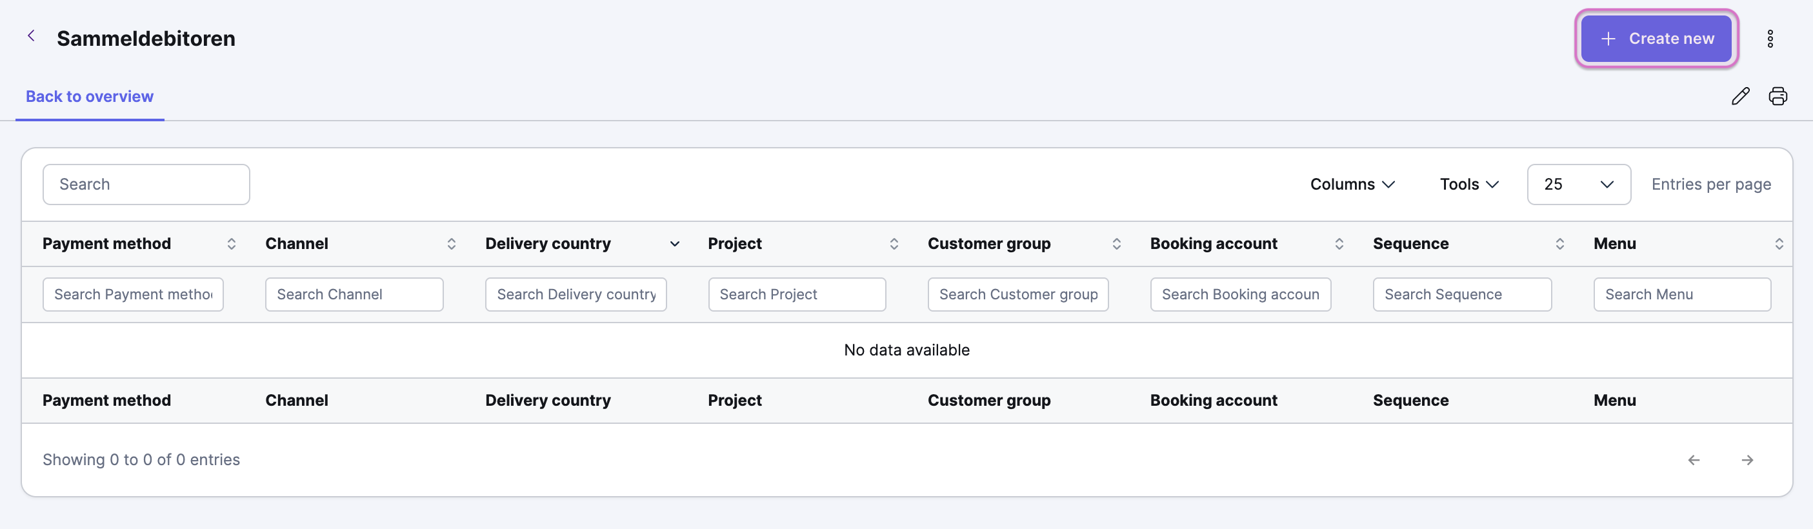The image size is (1813, 529).
Task: Click the Search Channel filter field
Action: (354, 295)
